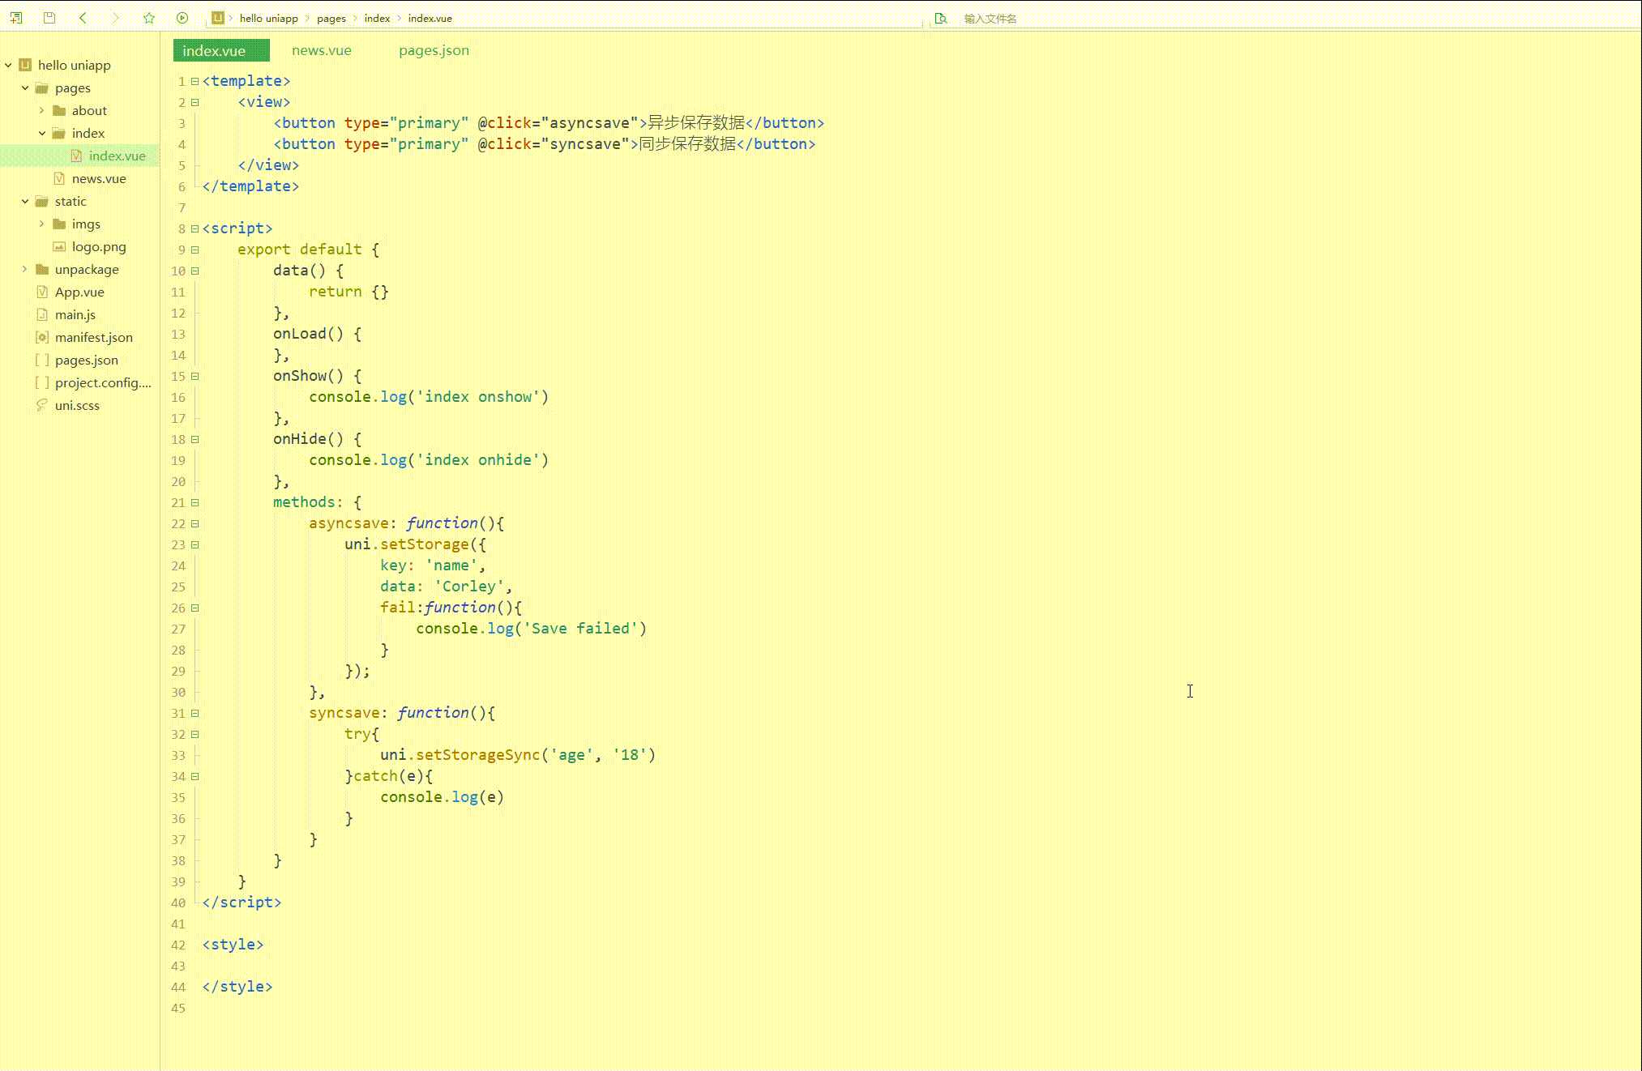
Task: Click 'index.vue' in the breadcrumb path
Action: [430, 18]
